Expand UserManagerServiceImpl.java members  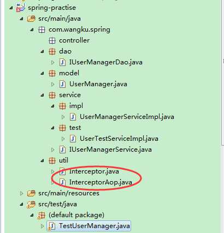63,117
